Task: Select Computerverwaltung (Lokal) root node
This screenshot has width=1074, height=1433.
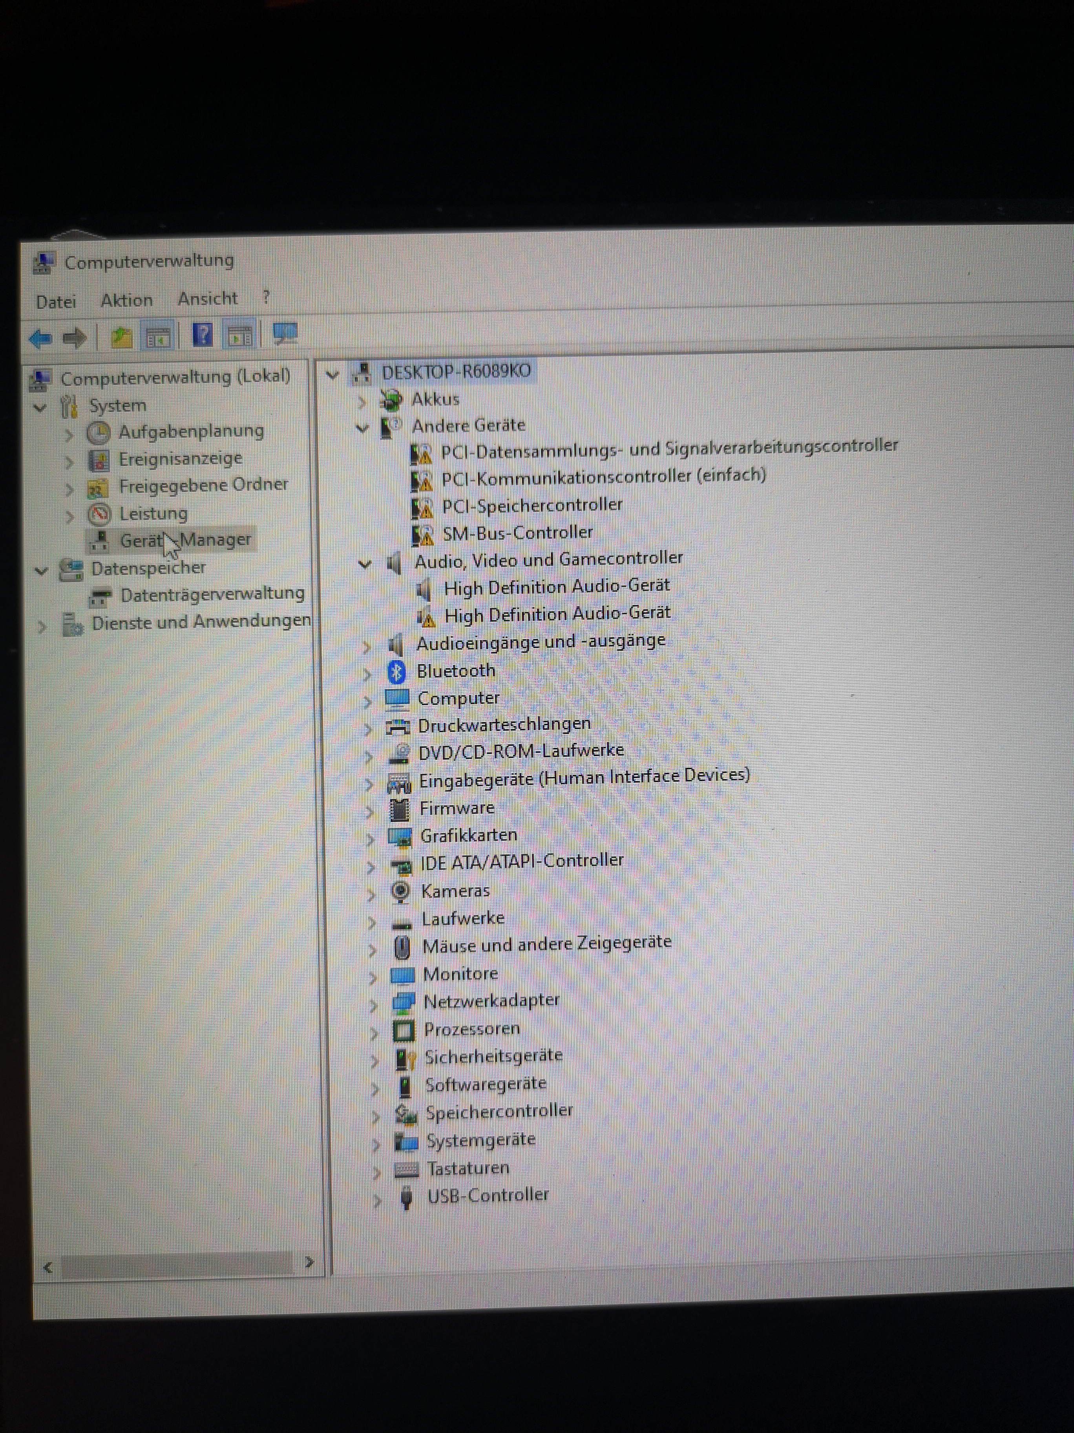Action: [x=175, y=377]
